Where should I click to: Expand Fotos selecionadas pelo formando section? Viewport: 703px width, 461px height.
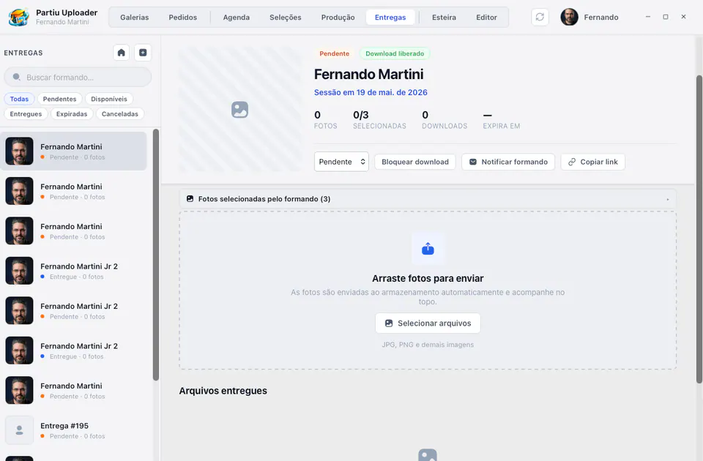click(x=428, y=199)
